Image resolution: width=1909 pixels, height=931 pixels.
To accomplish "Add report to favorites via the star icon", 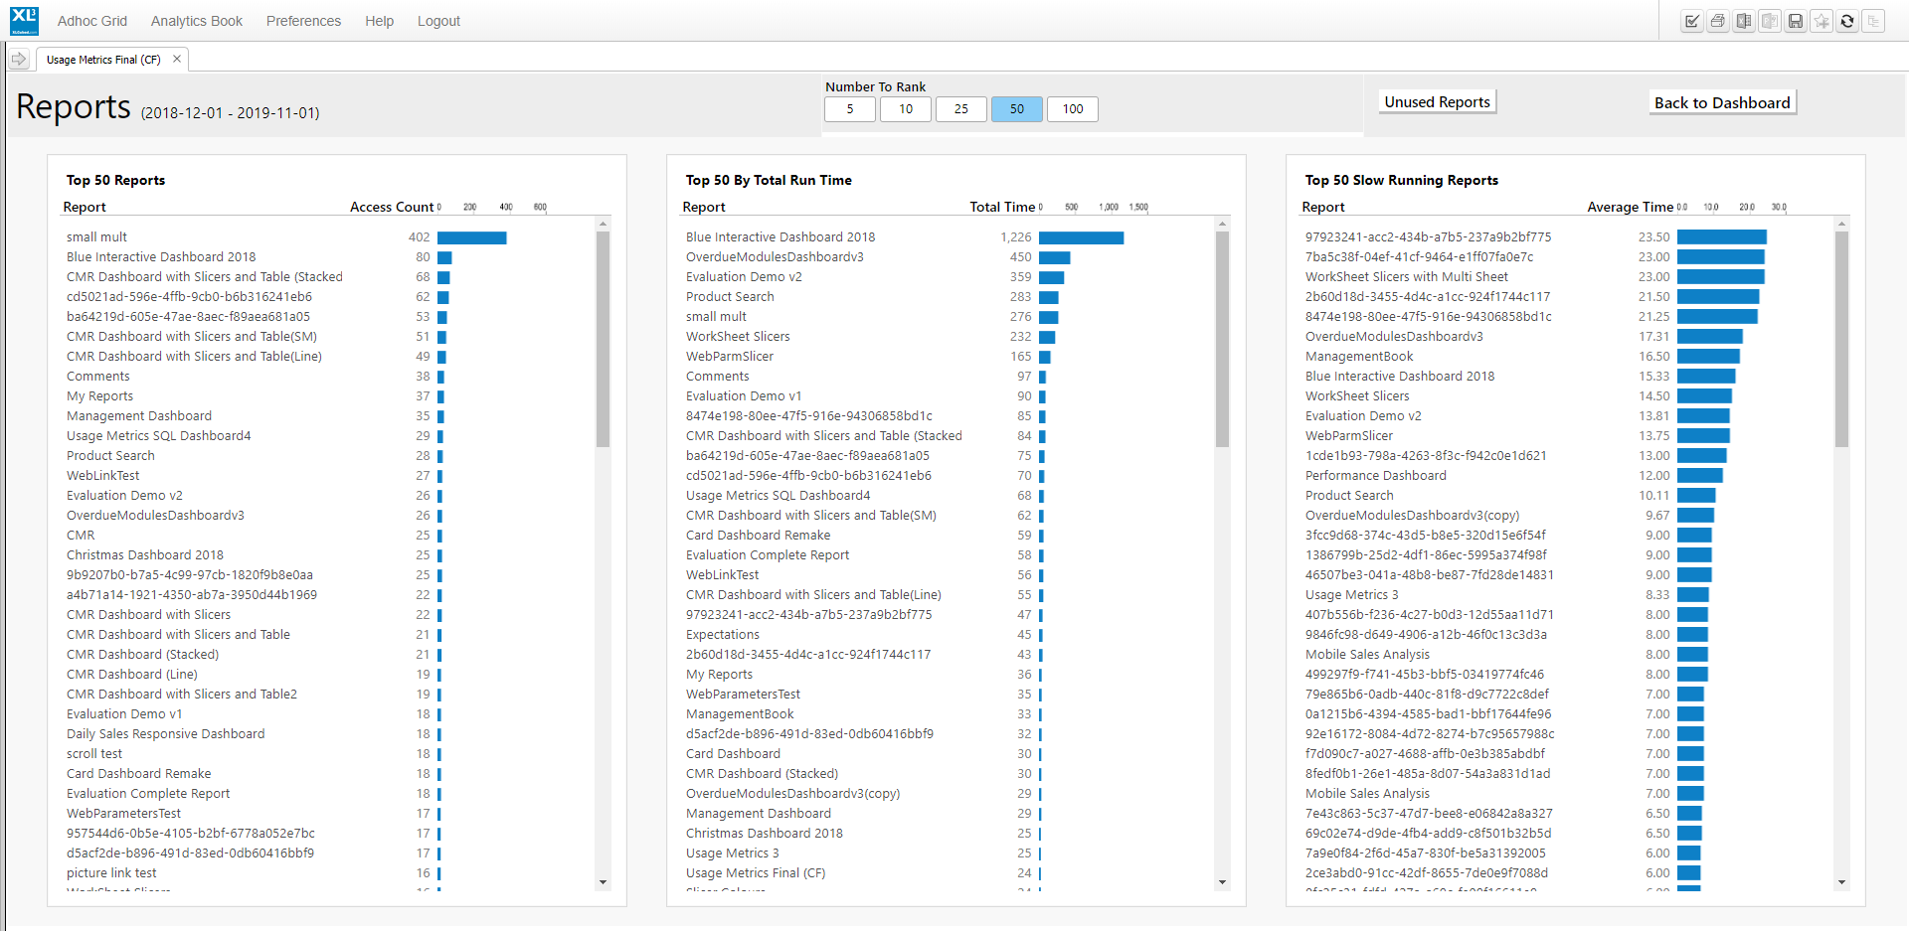I will click(x=1822, y=21).
